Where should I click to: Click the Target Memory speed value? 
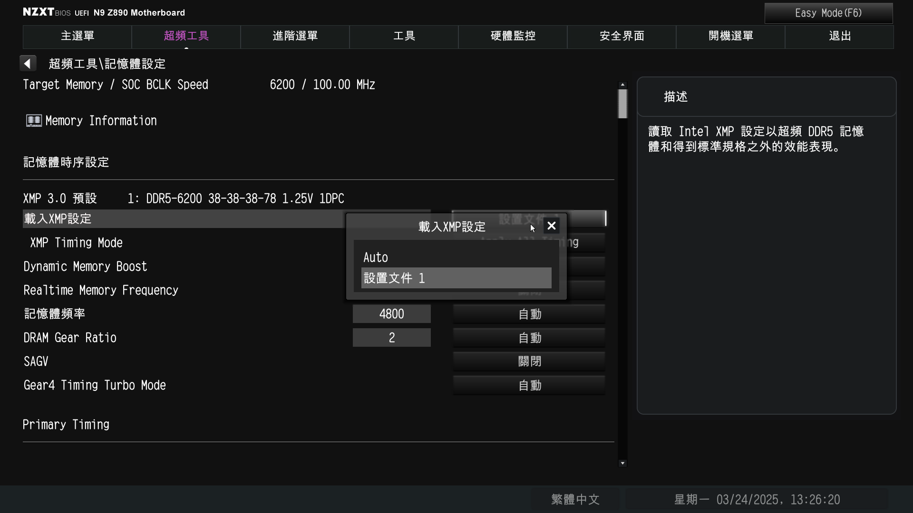(x=322, y=85)
